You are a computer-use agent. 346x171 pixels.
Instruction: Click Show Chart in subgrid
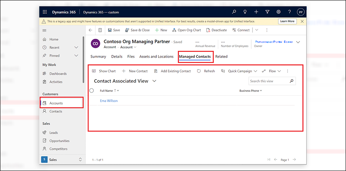click(x=104, y=71)
